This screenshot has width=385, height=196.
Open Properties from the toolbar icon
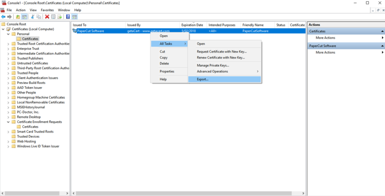[x=53, y=17]
